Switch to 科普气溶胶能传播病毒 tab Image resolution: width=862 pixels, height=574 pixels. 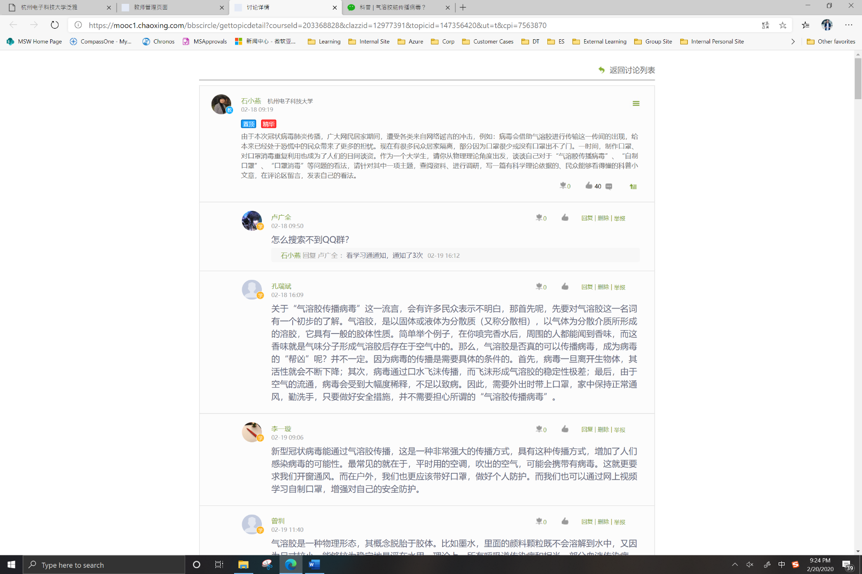point(399,7)
